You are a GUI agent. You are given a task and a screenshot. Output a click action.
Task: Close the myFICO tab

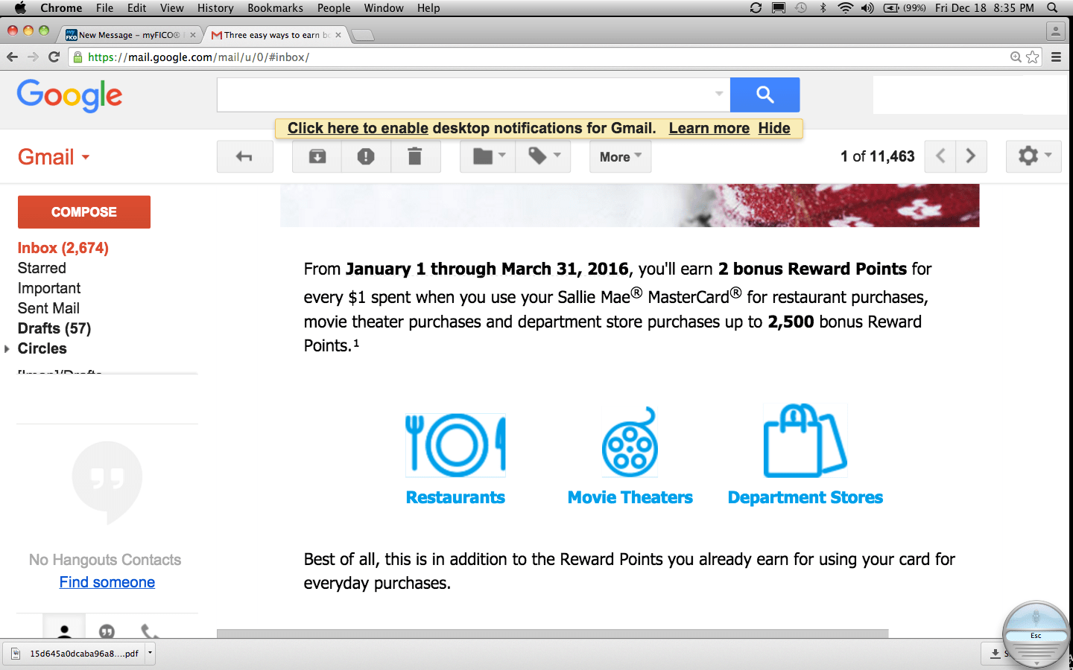click(193, 35)
